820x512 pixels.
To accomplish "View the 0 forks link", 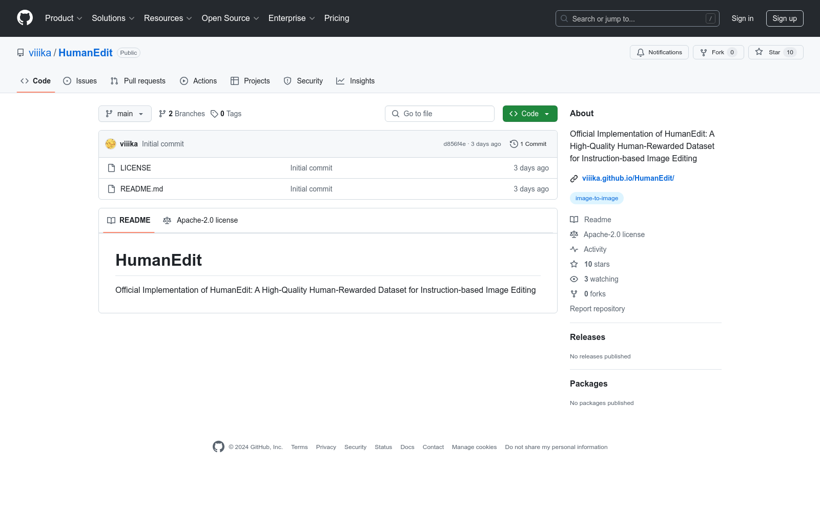I will [x=588, y=294].
